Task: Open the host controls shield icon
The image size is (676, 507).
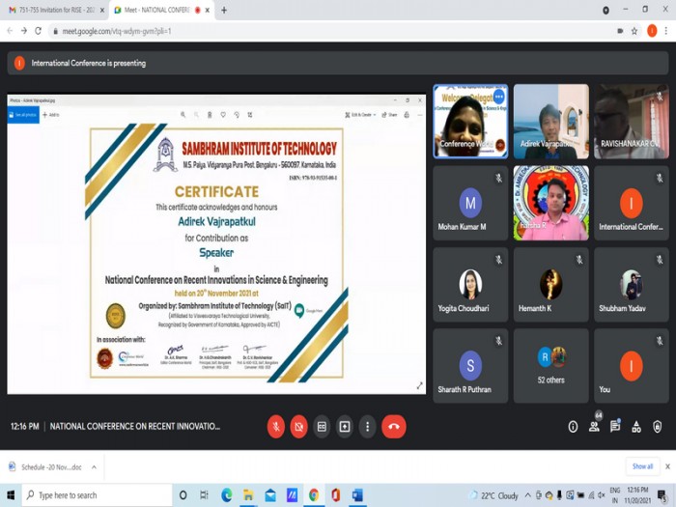Action: click(x=658, y=427)
